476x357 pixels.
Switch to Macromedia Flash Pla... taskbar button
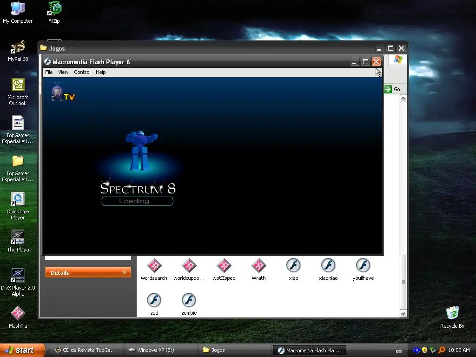click(x=309, y=350)
